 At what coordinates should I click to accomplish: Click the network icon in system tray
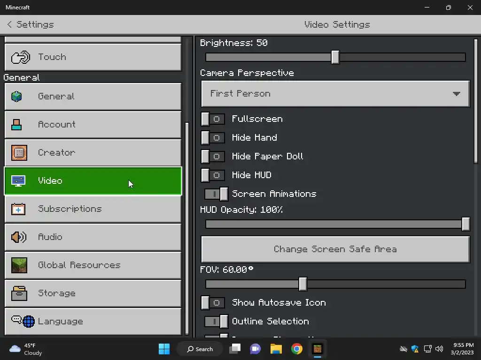coord(427,349)
